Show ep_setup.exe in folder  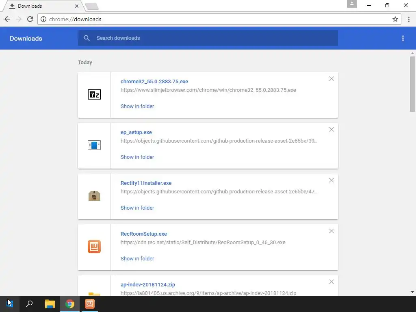[137, 157]
